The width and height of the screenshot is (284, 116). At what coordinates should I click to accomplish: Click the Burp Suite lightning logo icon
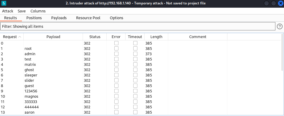(x=4, y=3)
